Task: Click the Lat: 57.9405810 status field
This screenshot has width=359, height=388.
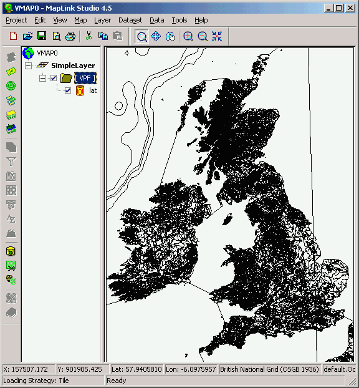Action: [136, 369]
